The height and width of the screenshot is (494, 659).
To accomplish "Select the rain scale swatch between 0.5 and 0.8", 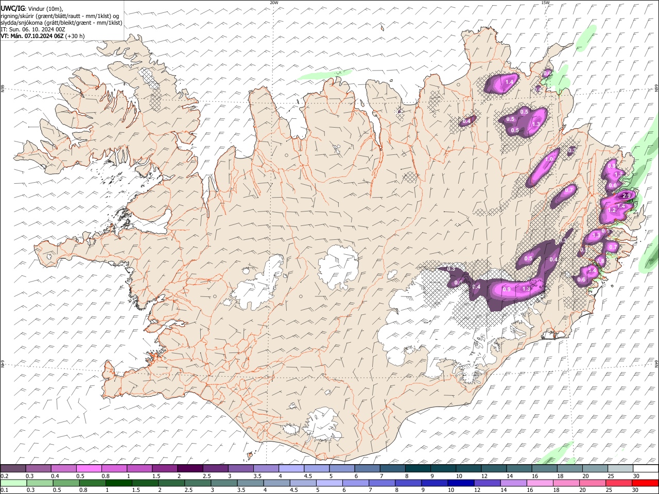I will [66, 483].
